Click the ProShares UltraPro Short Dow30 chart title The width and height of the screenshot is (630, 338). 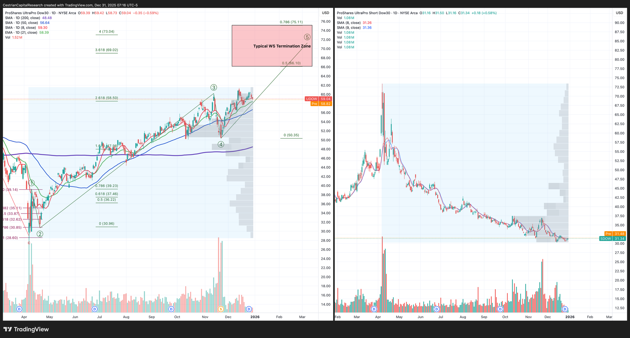pos(377,13)
